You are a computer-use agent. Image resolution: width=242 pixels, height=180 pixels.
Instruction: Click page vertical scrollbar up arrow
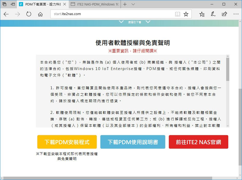pyautogui.click(x=240, y=22)
